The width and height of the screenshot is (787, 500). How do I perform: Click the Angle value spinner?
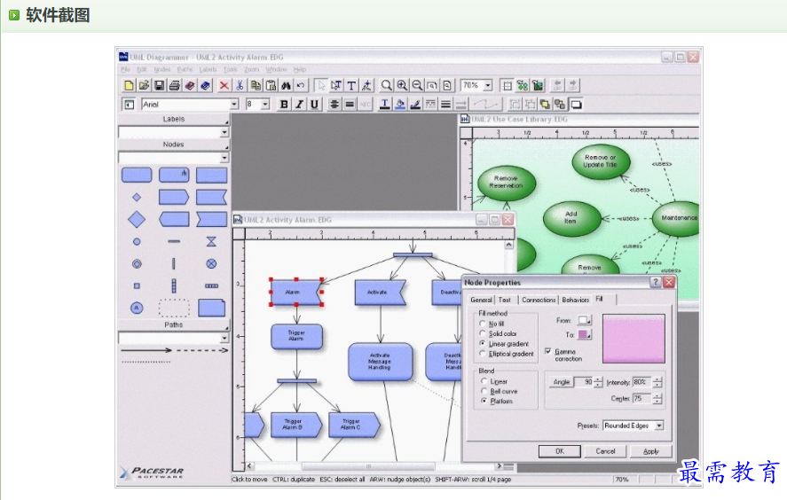click(598, 382)
